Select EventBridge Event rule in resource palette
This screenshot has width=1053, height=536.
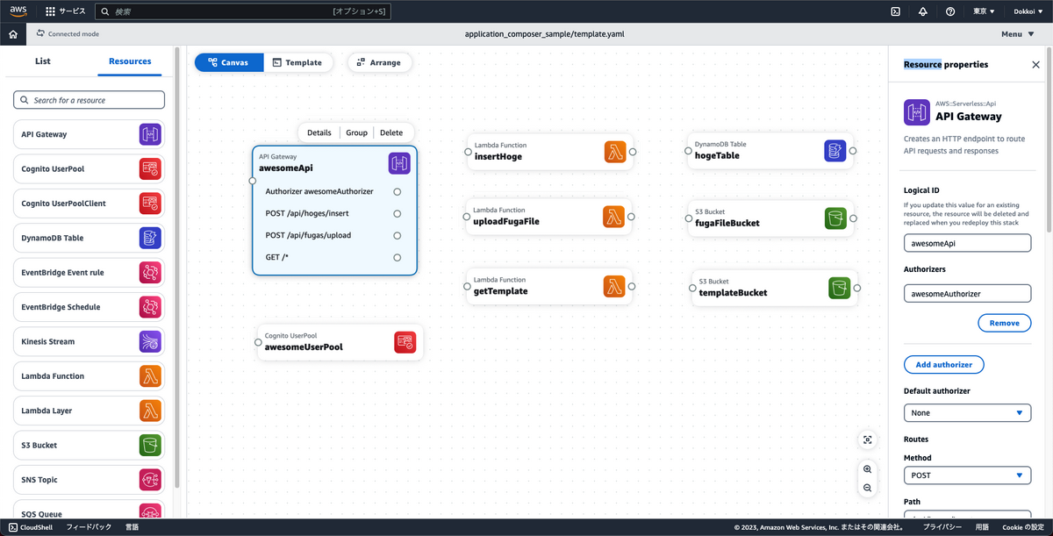pos(89,273)
